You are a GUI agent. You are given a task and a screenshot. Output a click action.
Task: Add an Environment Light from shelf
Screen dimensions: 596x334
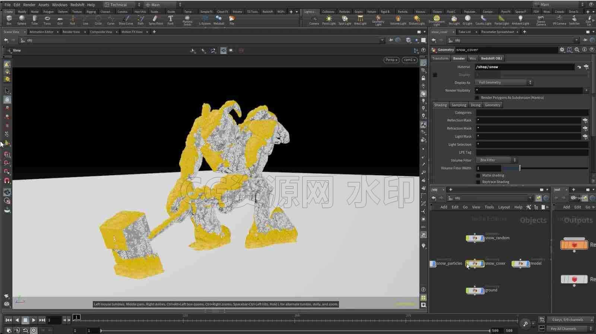(437, 20)
